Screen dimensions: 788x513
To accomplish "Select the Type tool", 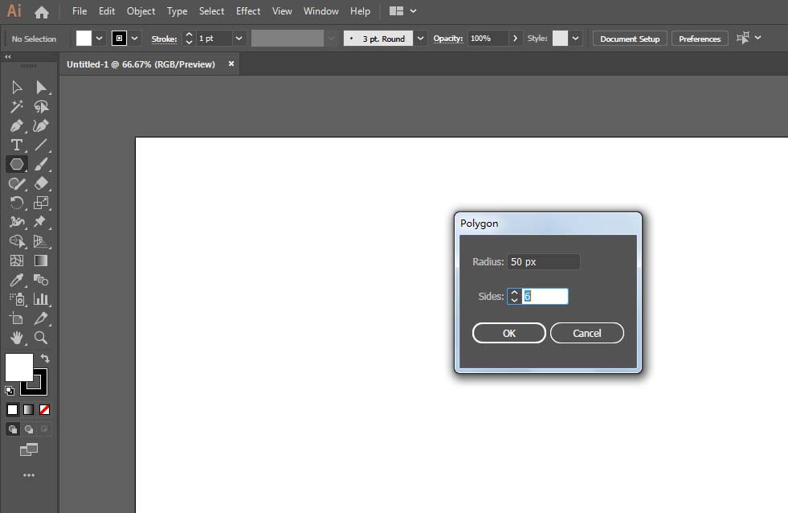I will [17, 146].
